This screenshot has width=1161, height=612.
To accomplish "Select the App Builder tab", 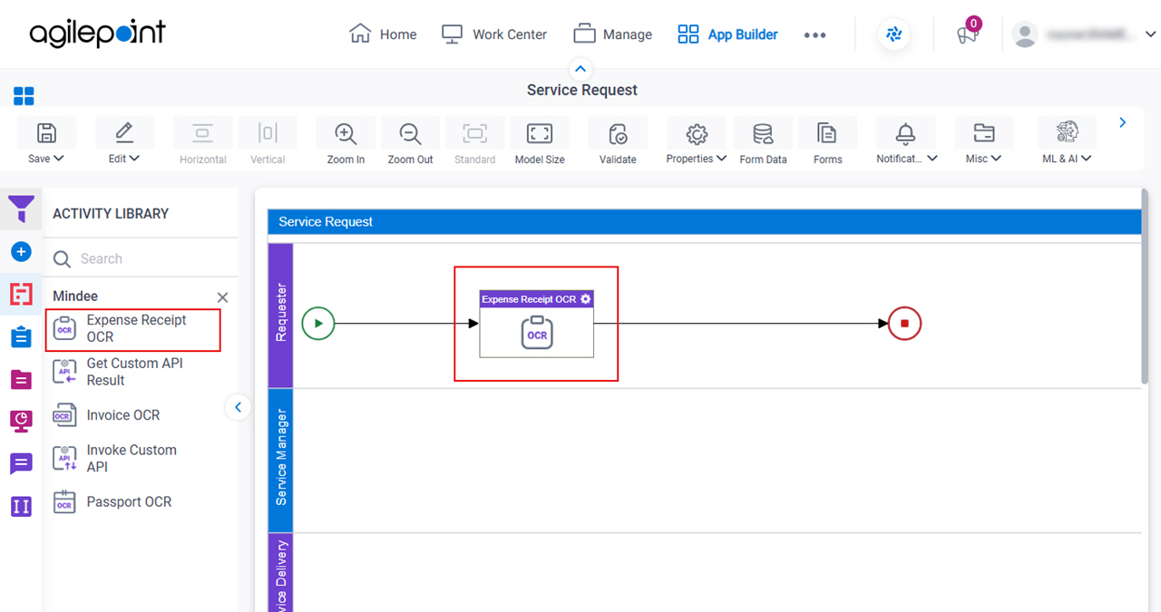I will (x=727, y=34).
